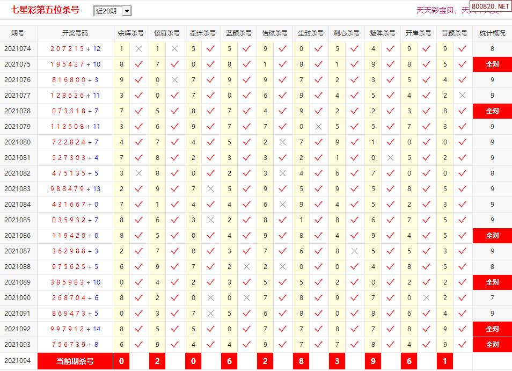Viewport: 512px width, 371px height.
Task: Click 魅眸杀号 checkmark in row 2021092
Action: click(x=390, y=329)
